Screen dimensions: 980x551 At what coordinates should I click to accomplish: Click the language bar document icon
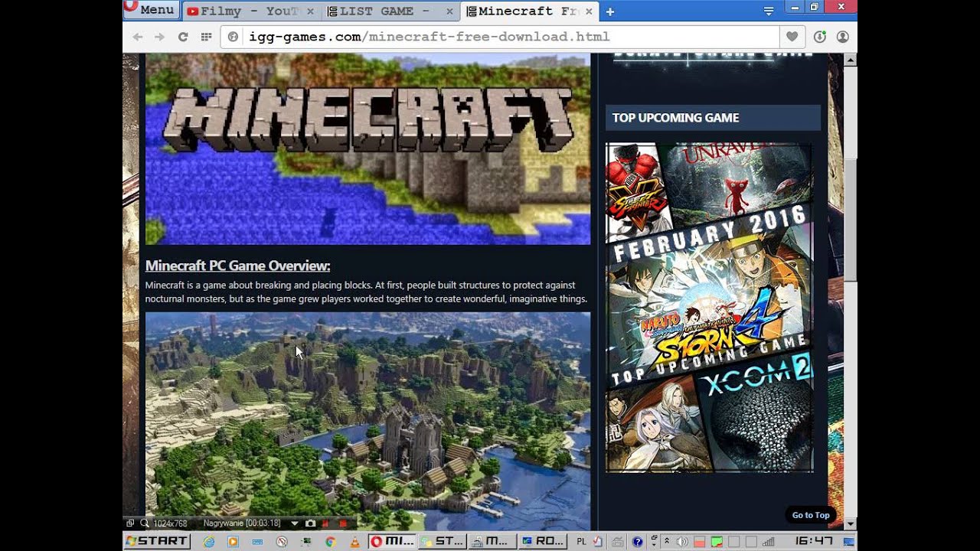(x=598, y=542)
